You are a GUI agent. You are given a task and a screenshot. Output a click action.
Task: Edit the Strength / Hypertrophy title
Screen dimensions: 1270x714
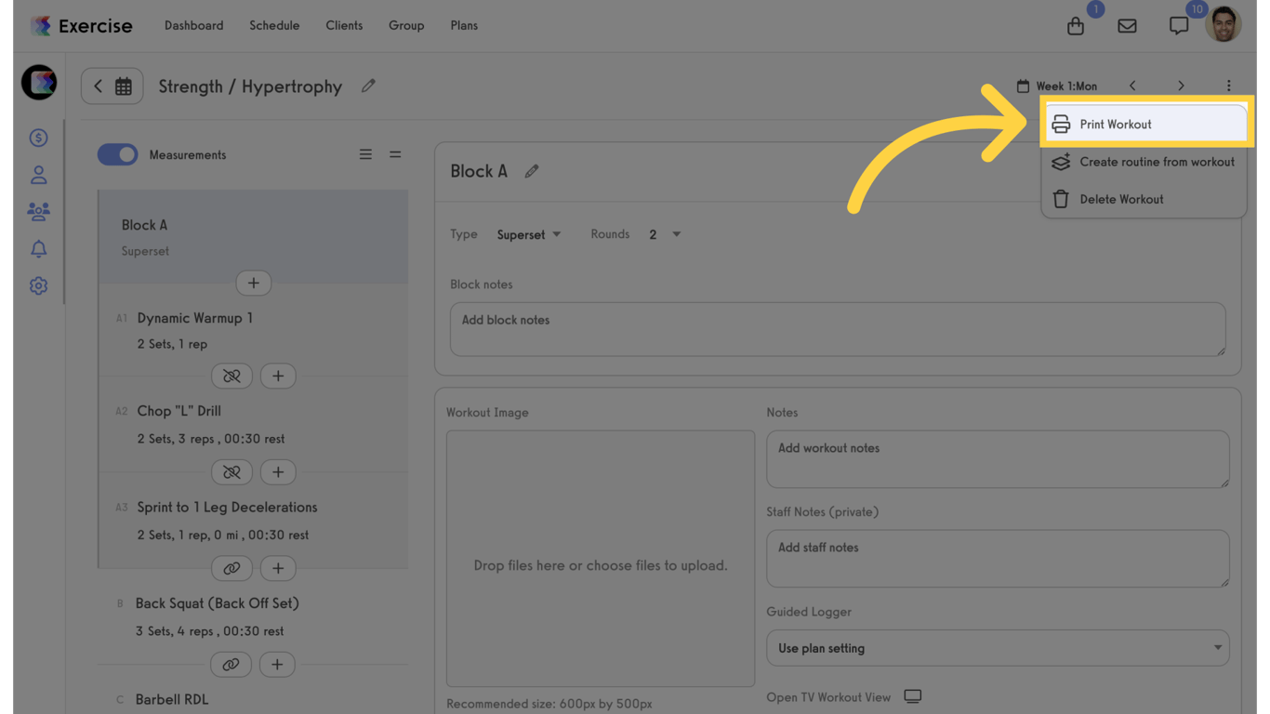pos(369,86)
